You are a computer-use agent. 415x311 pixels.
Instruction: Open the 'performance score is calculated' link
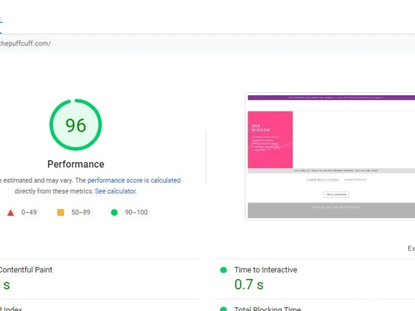point(134,180)
